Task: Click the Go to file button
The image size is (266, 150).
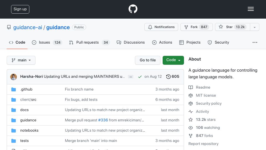Action: coord(148,60)
